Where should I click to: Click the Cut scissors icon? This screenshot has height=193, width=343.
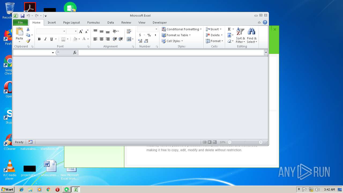(x=28, y=29)
